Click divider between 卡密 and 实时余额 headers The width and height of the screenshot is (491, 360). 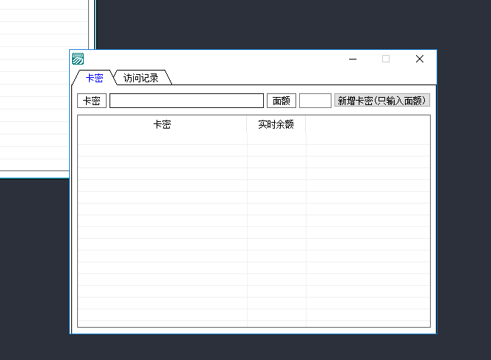[x=247, y=125]
